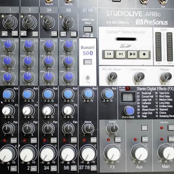Mute channel 5/6
Image resolution: width=174 pixels, height=174 pixels.
[x=74, y=140]
